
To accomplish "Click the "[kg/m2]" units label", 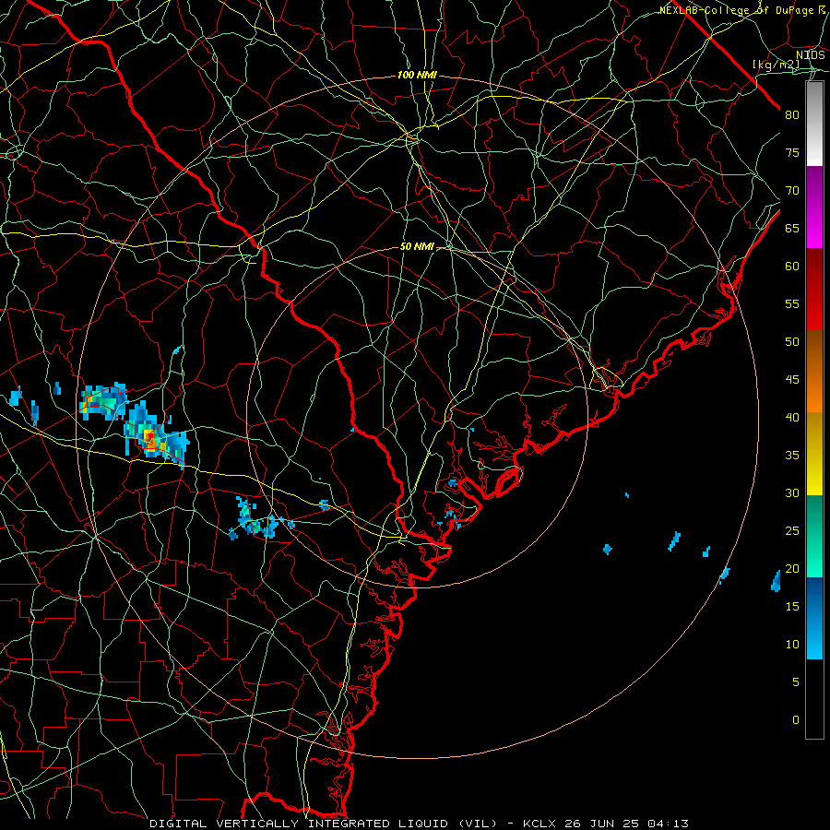I will coord(776,65).
